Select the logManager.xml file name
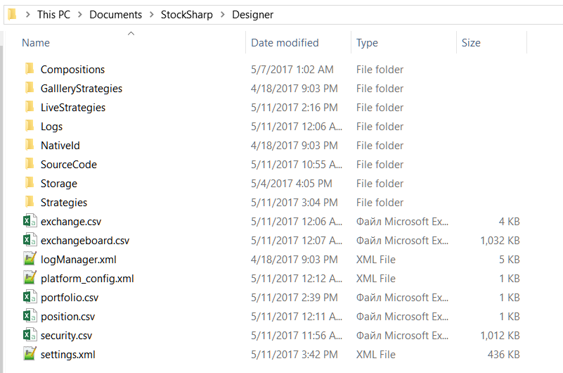 coord(79,260)
